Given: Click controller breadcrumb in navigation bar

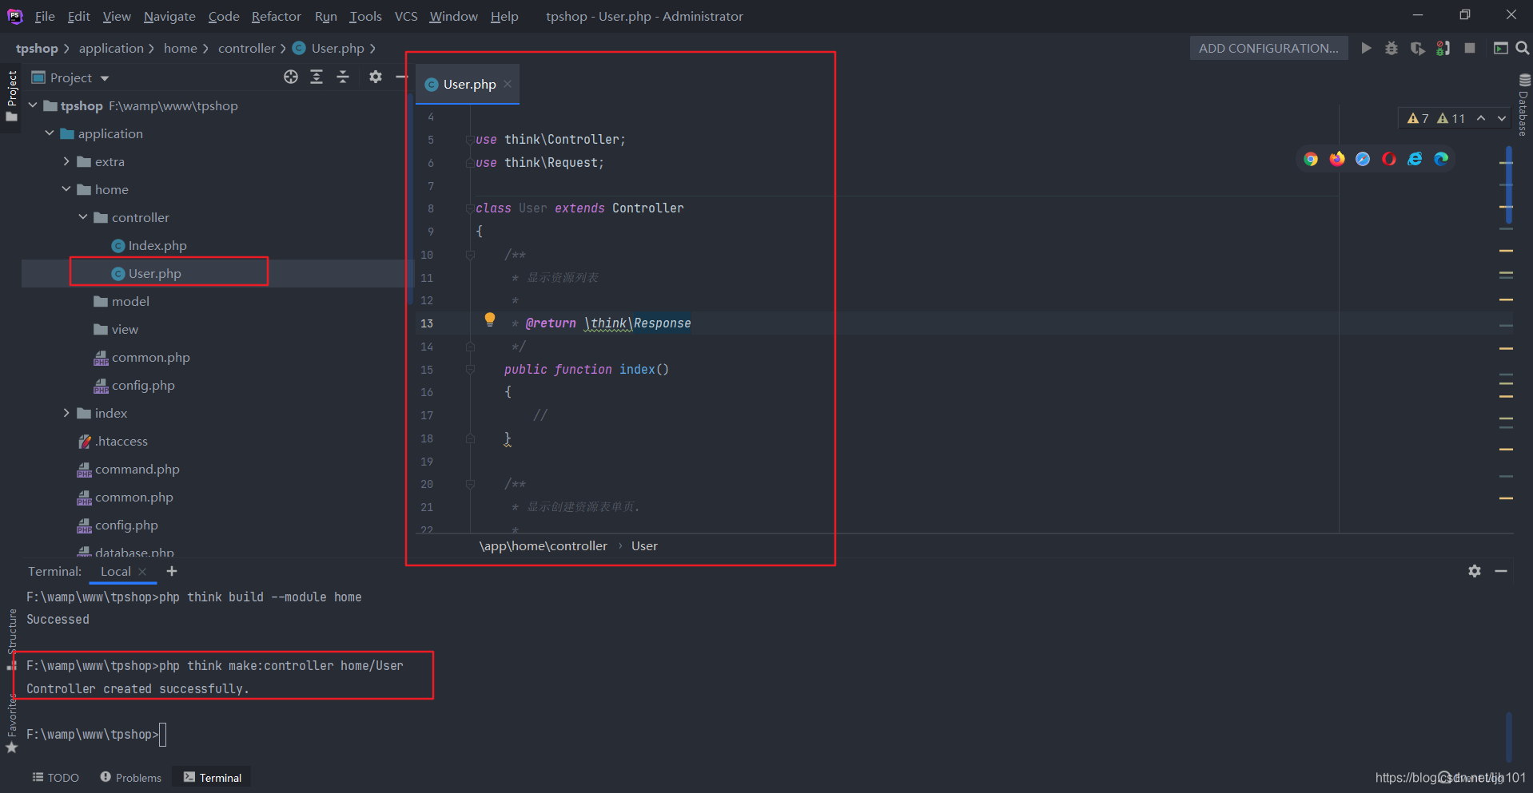Looking at the screenshot, I should click(246, 48).
